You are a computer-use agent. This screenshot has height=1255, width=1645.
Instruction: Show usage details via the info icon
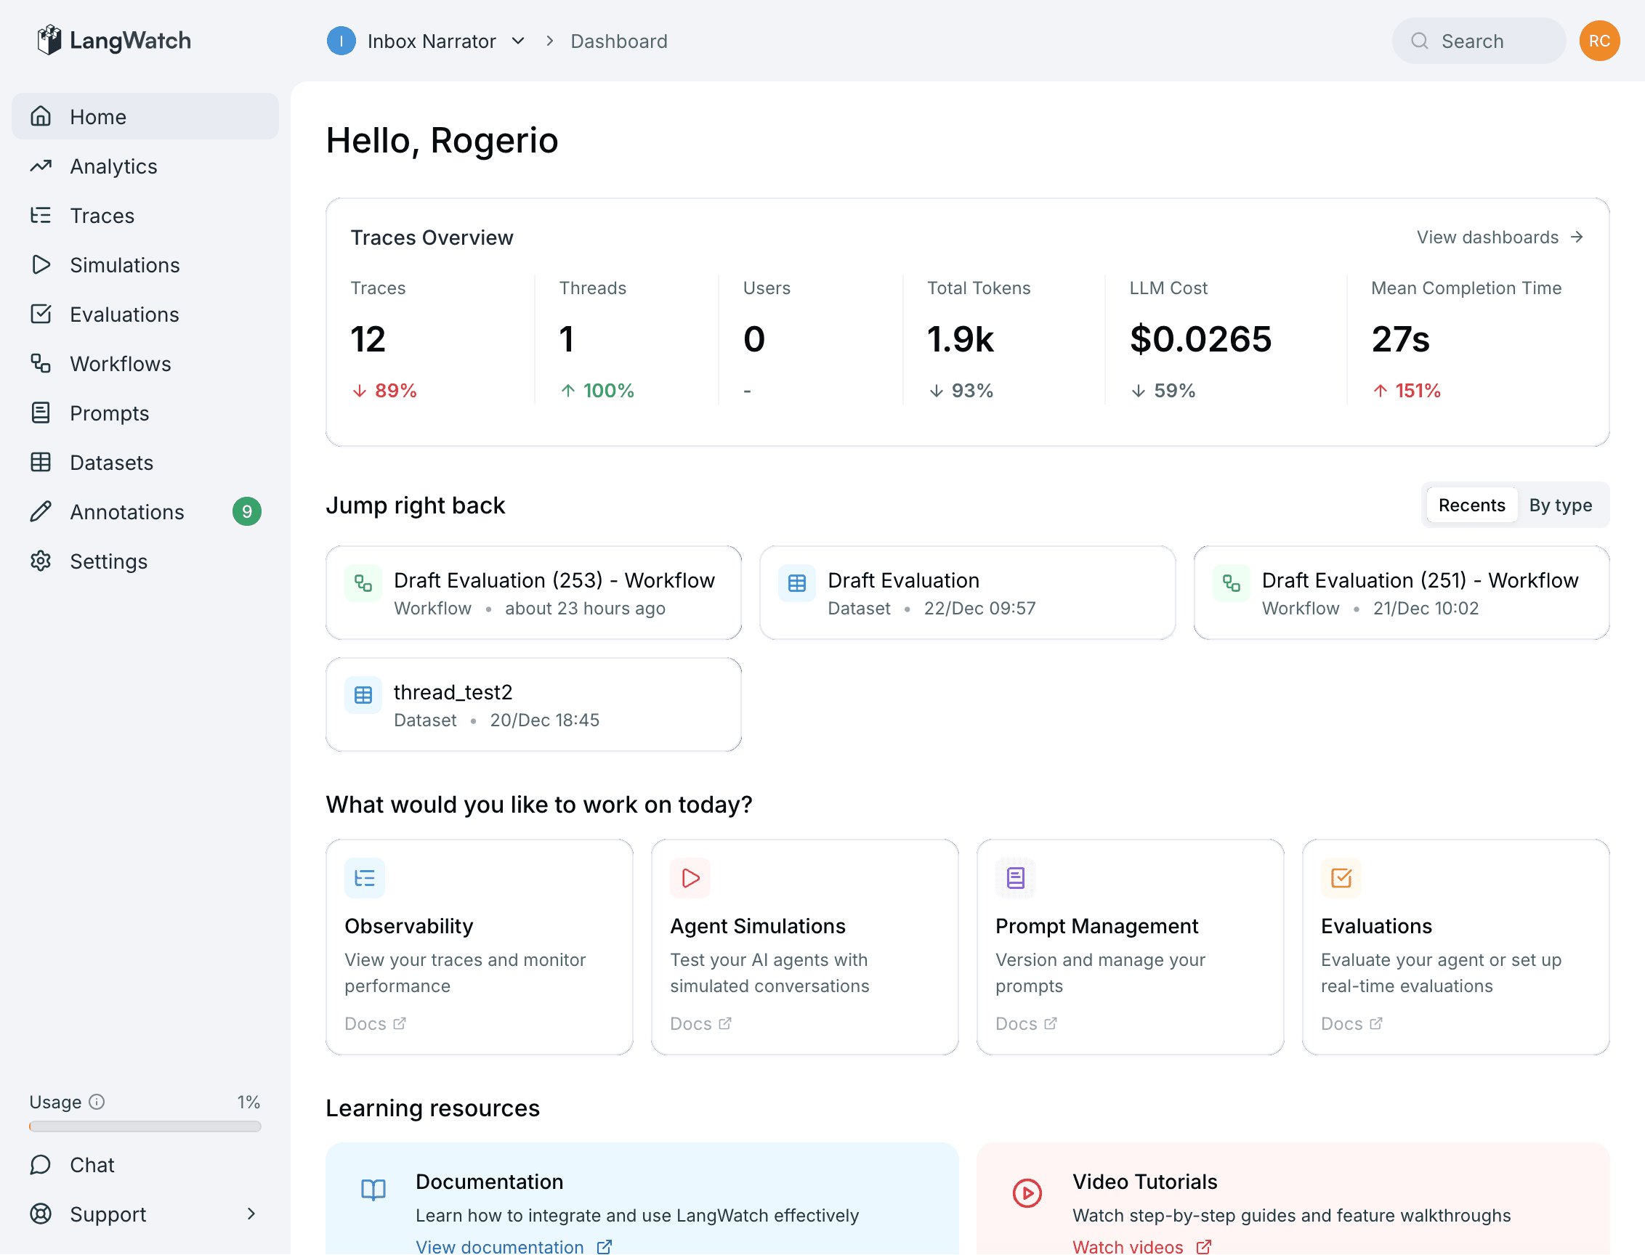97,1101
